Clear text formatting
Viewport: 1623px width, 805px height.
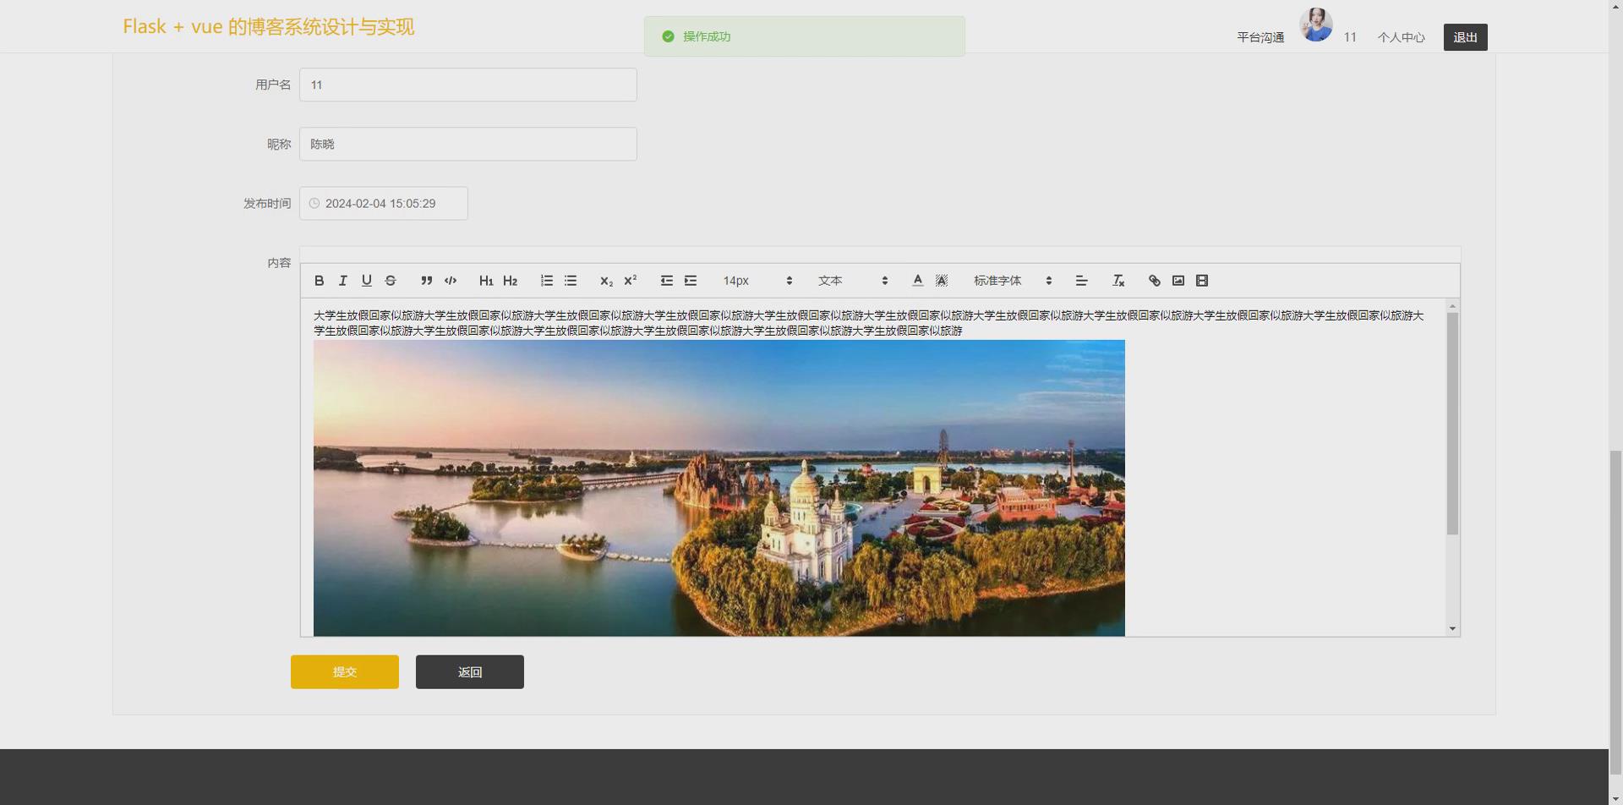pyautogui.click(x=1118, y=281)
